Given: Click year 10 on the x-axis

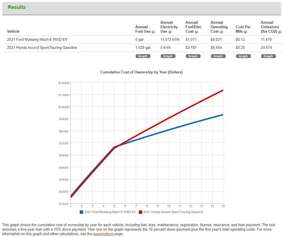Looking at the screenshot, I should [169, 206].
